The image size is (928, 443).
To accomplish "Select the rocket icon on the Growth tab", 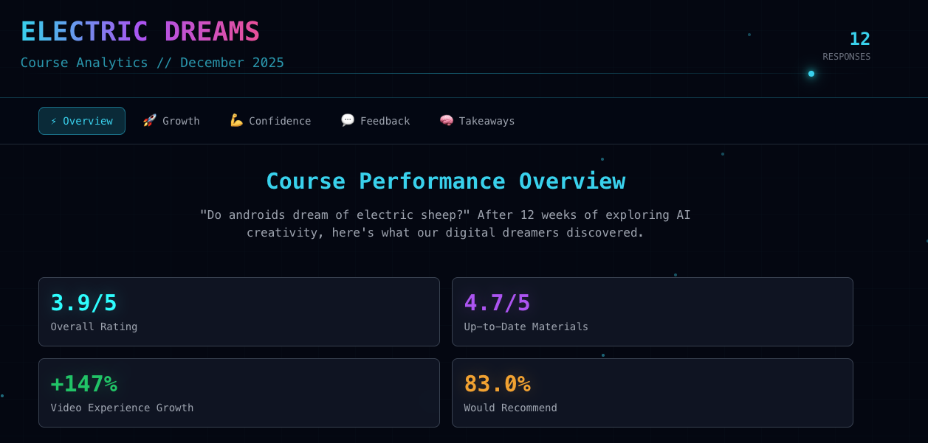I will pyautogui.click(x=148, y=120).
